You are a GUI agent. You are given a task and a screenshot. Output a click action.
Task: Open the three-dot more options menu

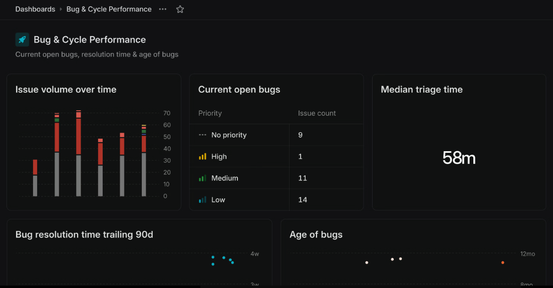pos(163,9)
